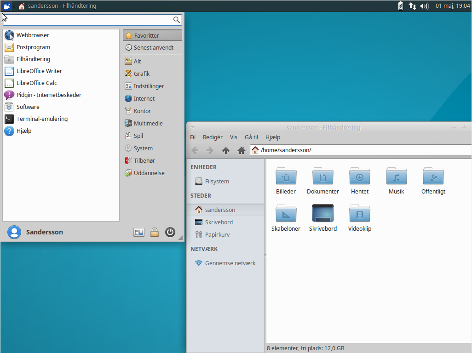Open the Software center entry
Image resolution: width=472 pixels, height=353 pixels.
tap(61, 107)
